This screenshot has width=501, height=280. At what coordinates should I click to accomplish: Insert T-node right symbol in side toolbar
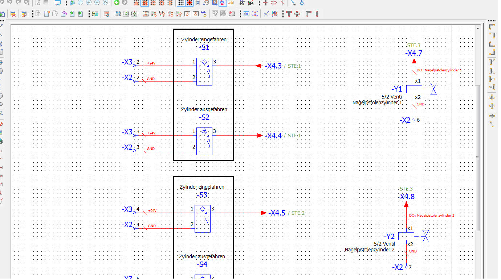coord(492,79)
